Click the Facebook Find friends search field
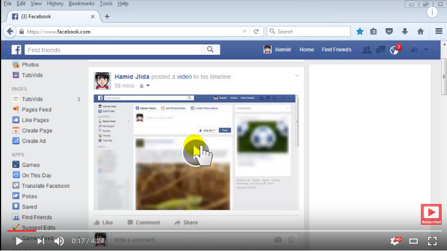This screenshot has width=447, height=251. click(113, 50)
